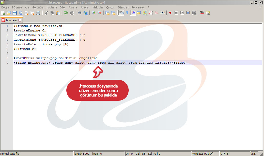Click the Close All documents icon
This screenshot has height=156, width=264.
coord(32,13)
